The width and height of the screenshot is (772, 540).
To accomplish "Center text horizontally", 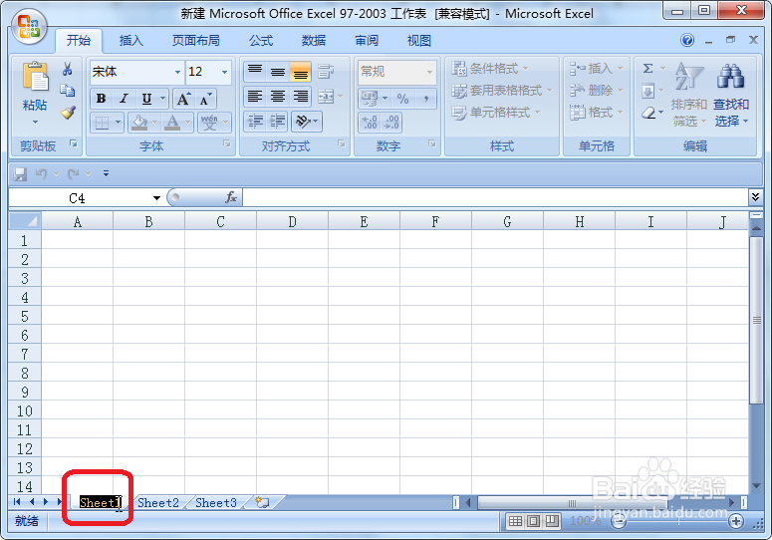I will (278, 97).
